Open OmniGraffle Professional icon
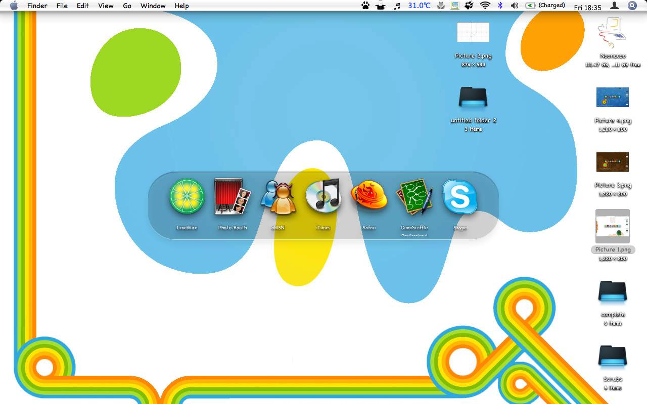 click(414, 197)
